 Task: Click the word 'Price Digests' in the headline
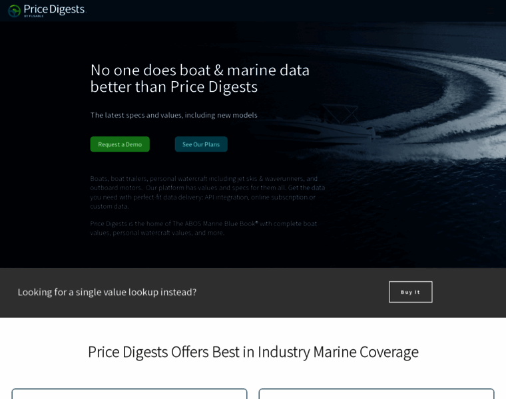coord(214,86)
